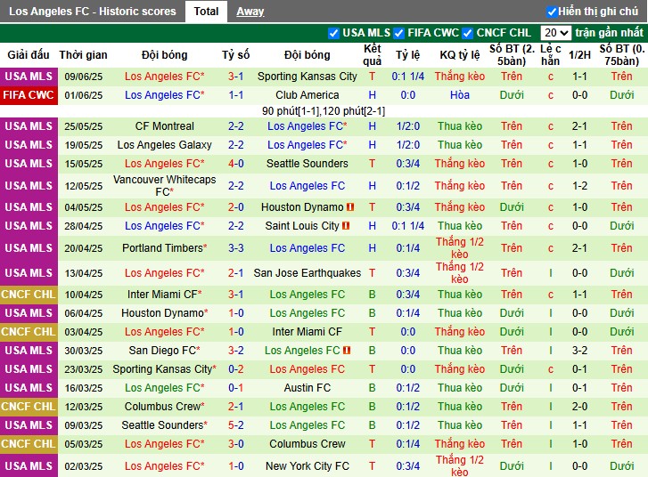Open the Austin FC team link

click(307, 387)
